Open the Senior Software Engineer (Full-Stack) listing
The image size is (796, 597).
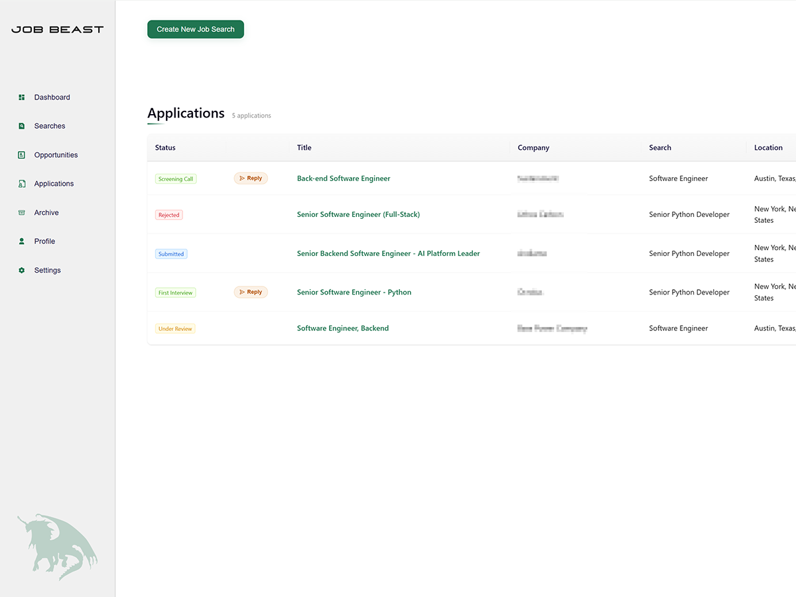point(358,214)
